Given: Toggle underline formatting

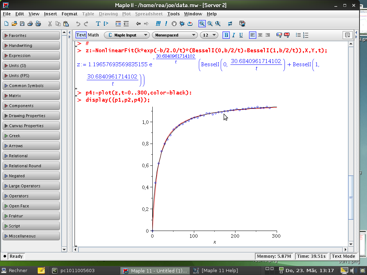Looking at the screenshot, I should point(241,35).
